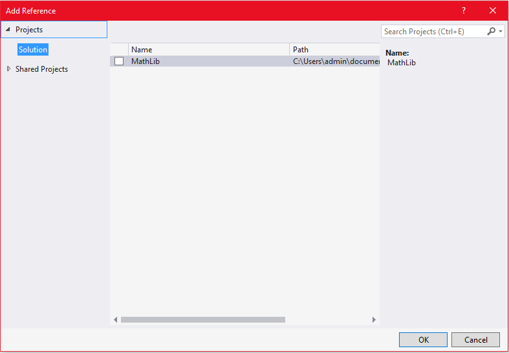Focus the Search Projects input field
Screen dimensions: 509x353
pyautogui.click(x=434, y=32)
